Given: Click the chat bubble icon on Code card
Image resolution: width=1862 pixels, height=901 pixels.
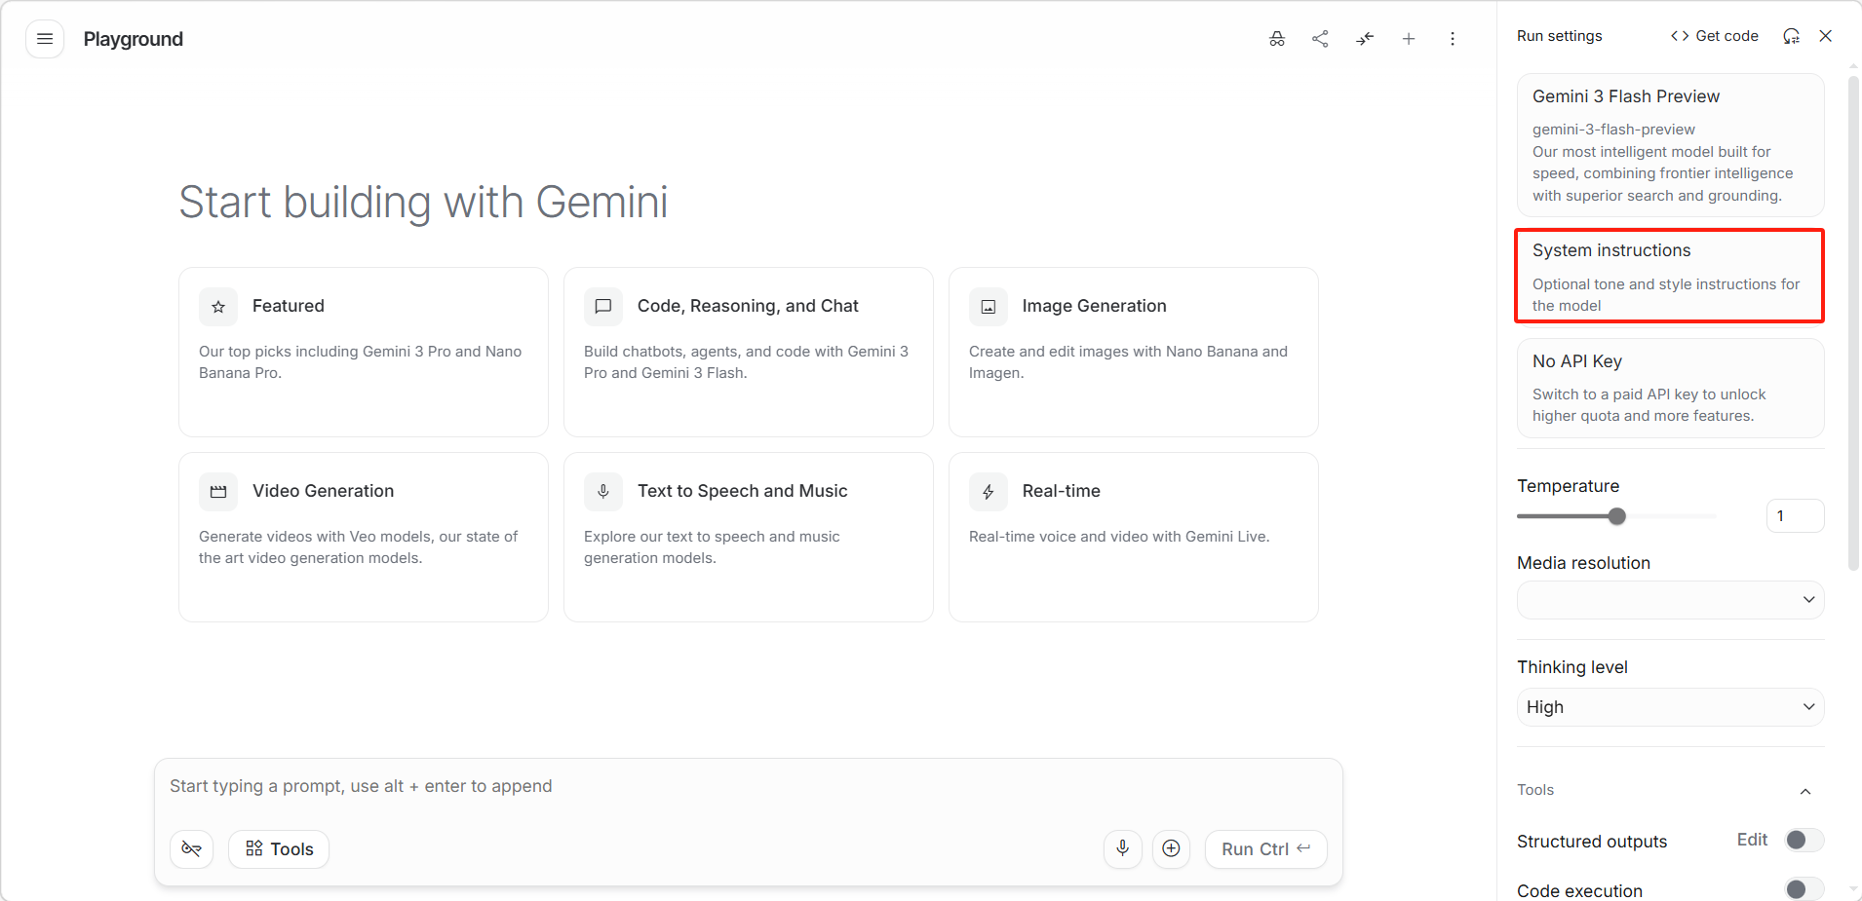Looking at the screenshot, I should [x=603, y=307].
